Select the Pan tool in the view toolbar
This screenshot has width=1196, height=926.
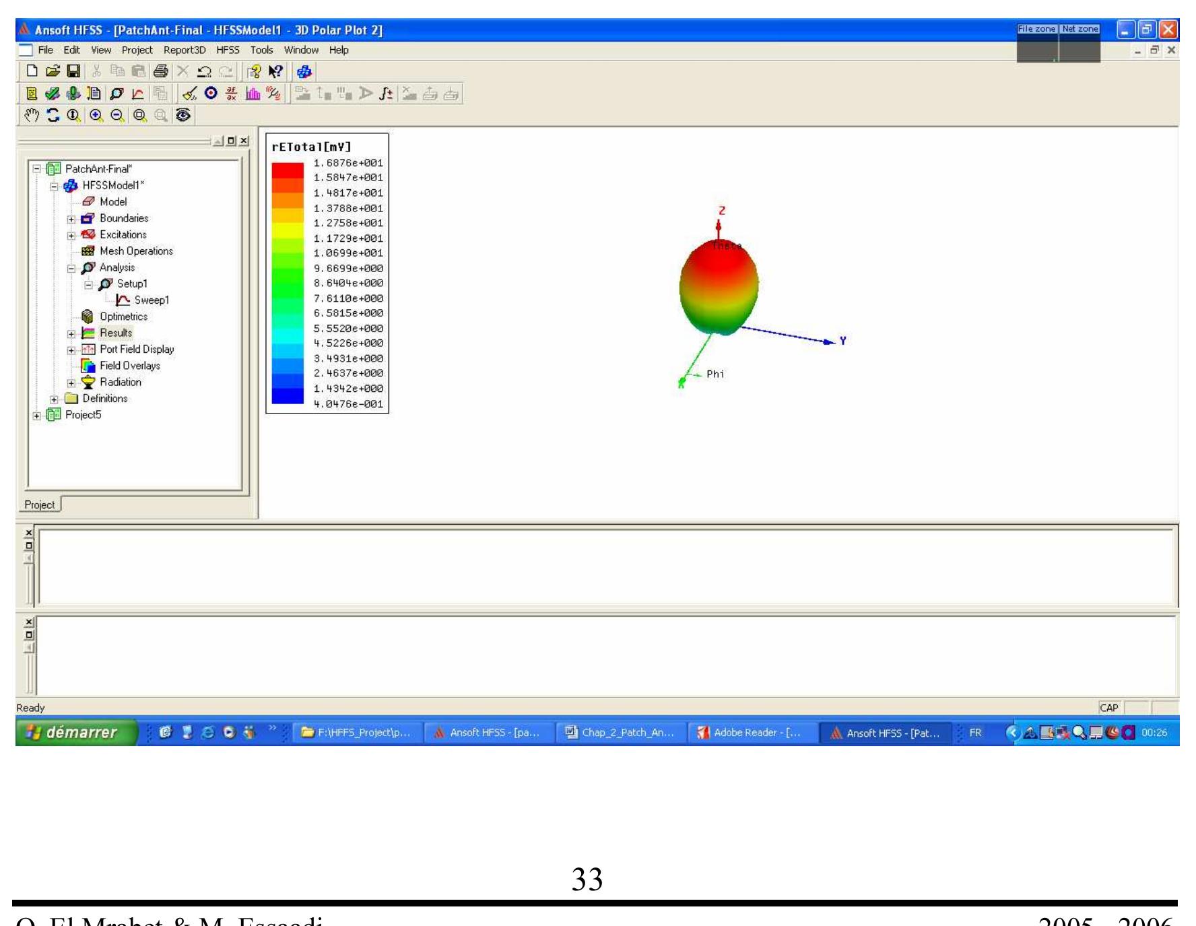click(x=31, y=116)
